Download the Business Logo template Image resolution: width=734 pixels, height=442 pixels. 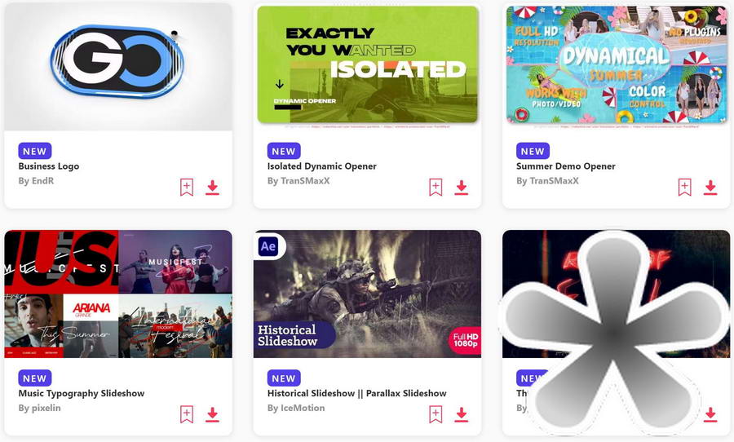(x=212, y=188)
